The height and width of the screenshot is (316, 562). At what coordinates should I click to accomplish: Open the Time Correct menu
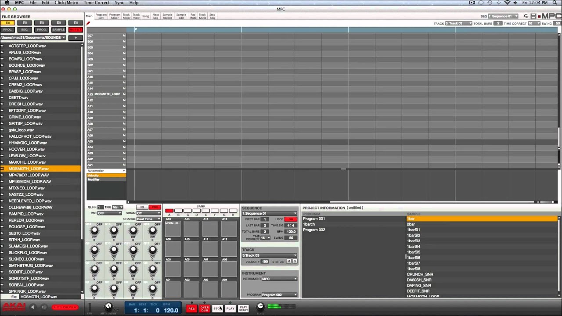[96, 3]
